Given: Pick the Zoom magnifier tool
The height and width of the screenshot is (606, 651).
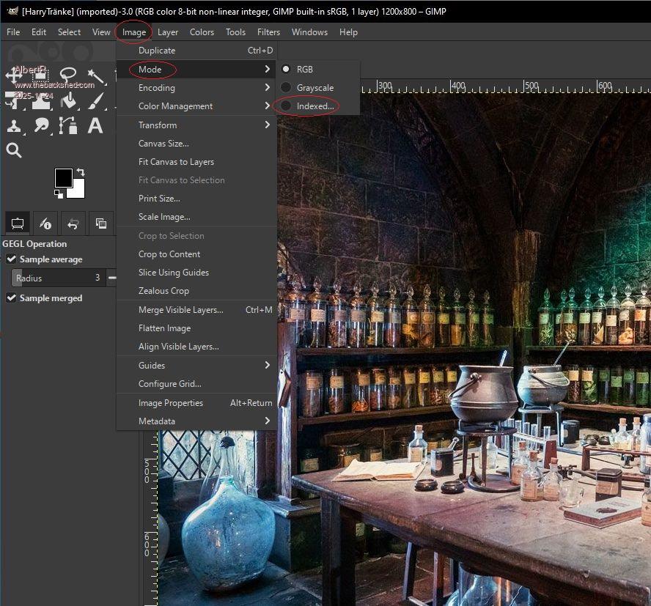Looking at the screenshot, I should point(14,150).
